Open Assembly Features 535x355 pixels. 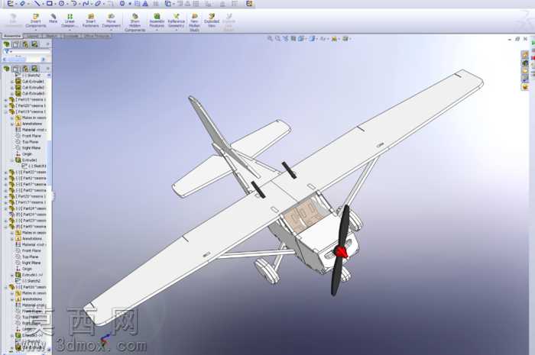[157, 21]
